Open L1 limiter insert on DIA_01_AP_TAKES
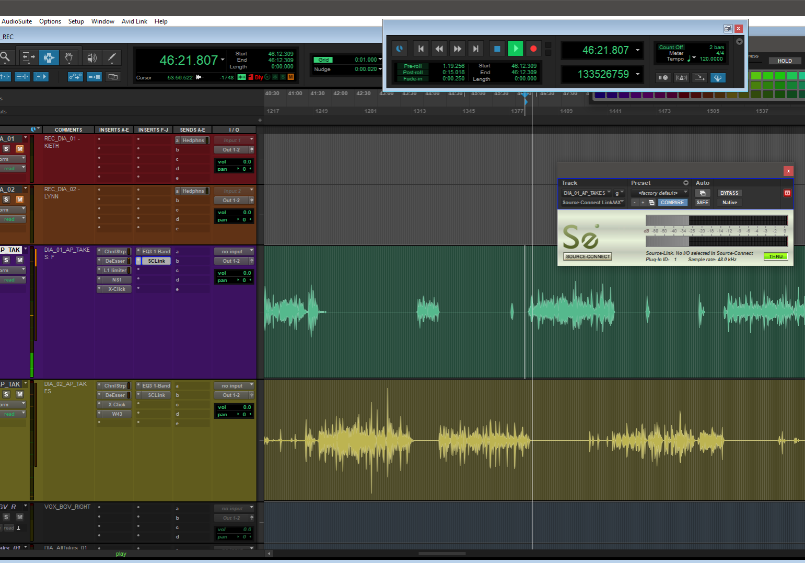The height and width of the screenshot is (563, 805). pos(114,271)
